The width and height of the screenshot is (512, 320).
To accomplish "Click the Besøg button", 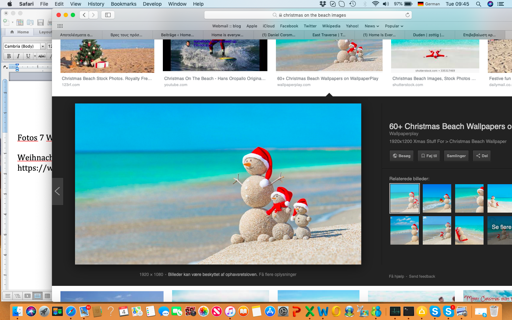I will [x=401, y=156].
